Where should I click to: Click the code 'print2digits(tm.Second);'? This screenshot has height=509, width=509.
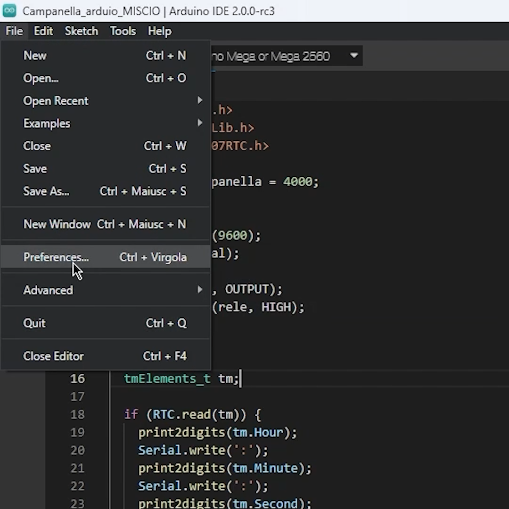tap(225, 503)
